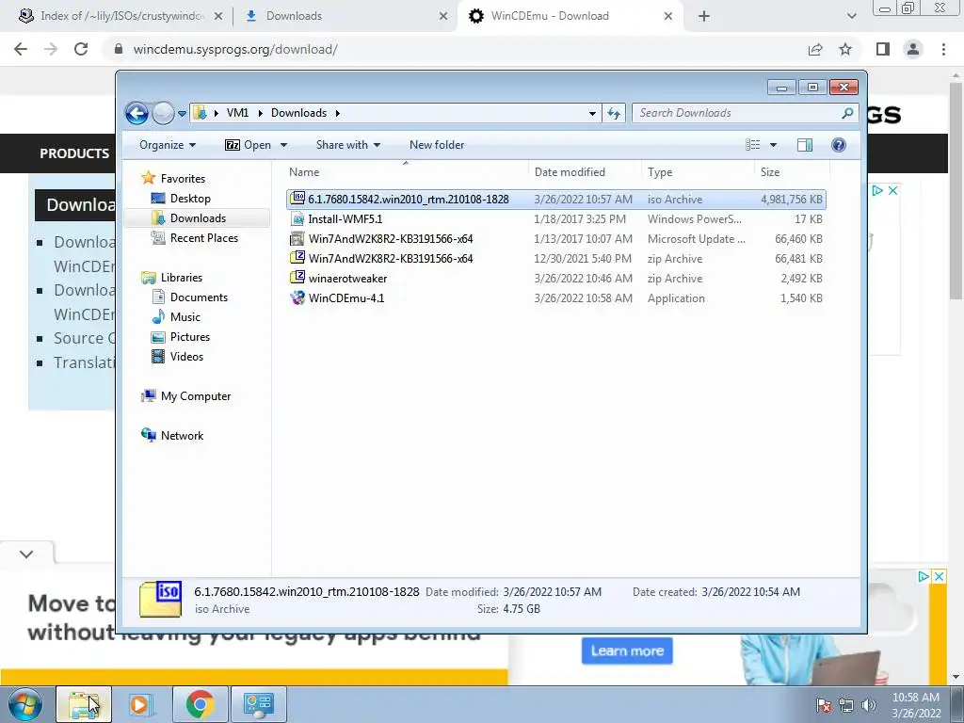Open Music library
Image resolution: width=964 pixels, height=723 pixels.
pyautogui.click(x=185, y=317)
